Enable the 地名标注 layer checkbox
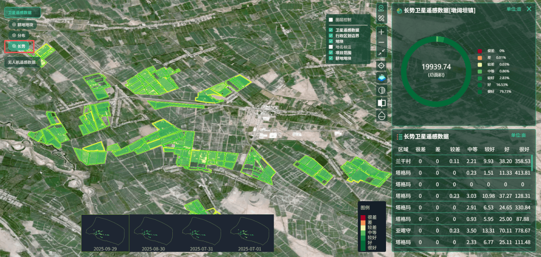541x257 pixels. [331, 47]
